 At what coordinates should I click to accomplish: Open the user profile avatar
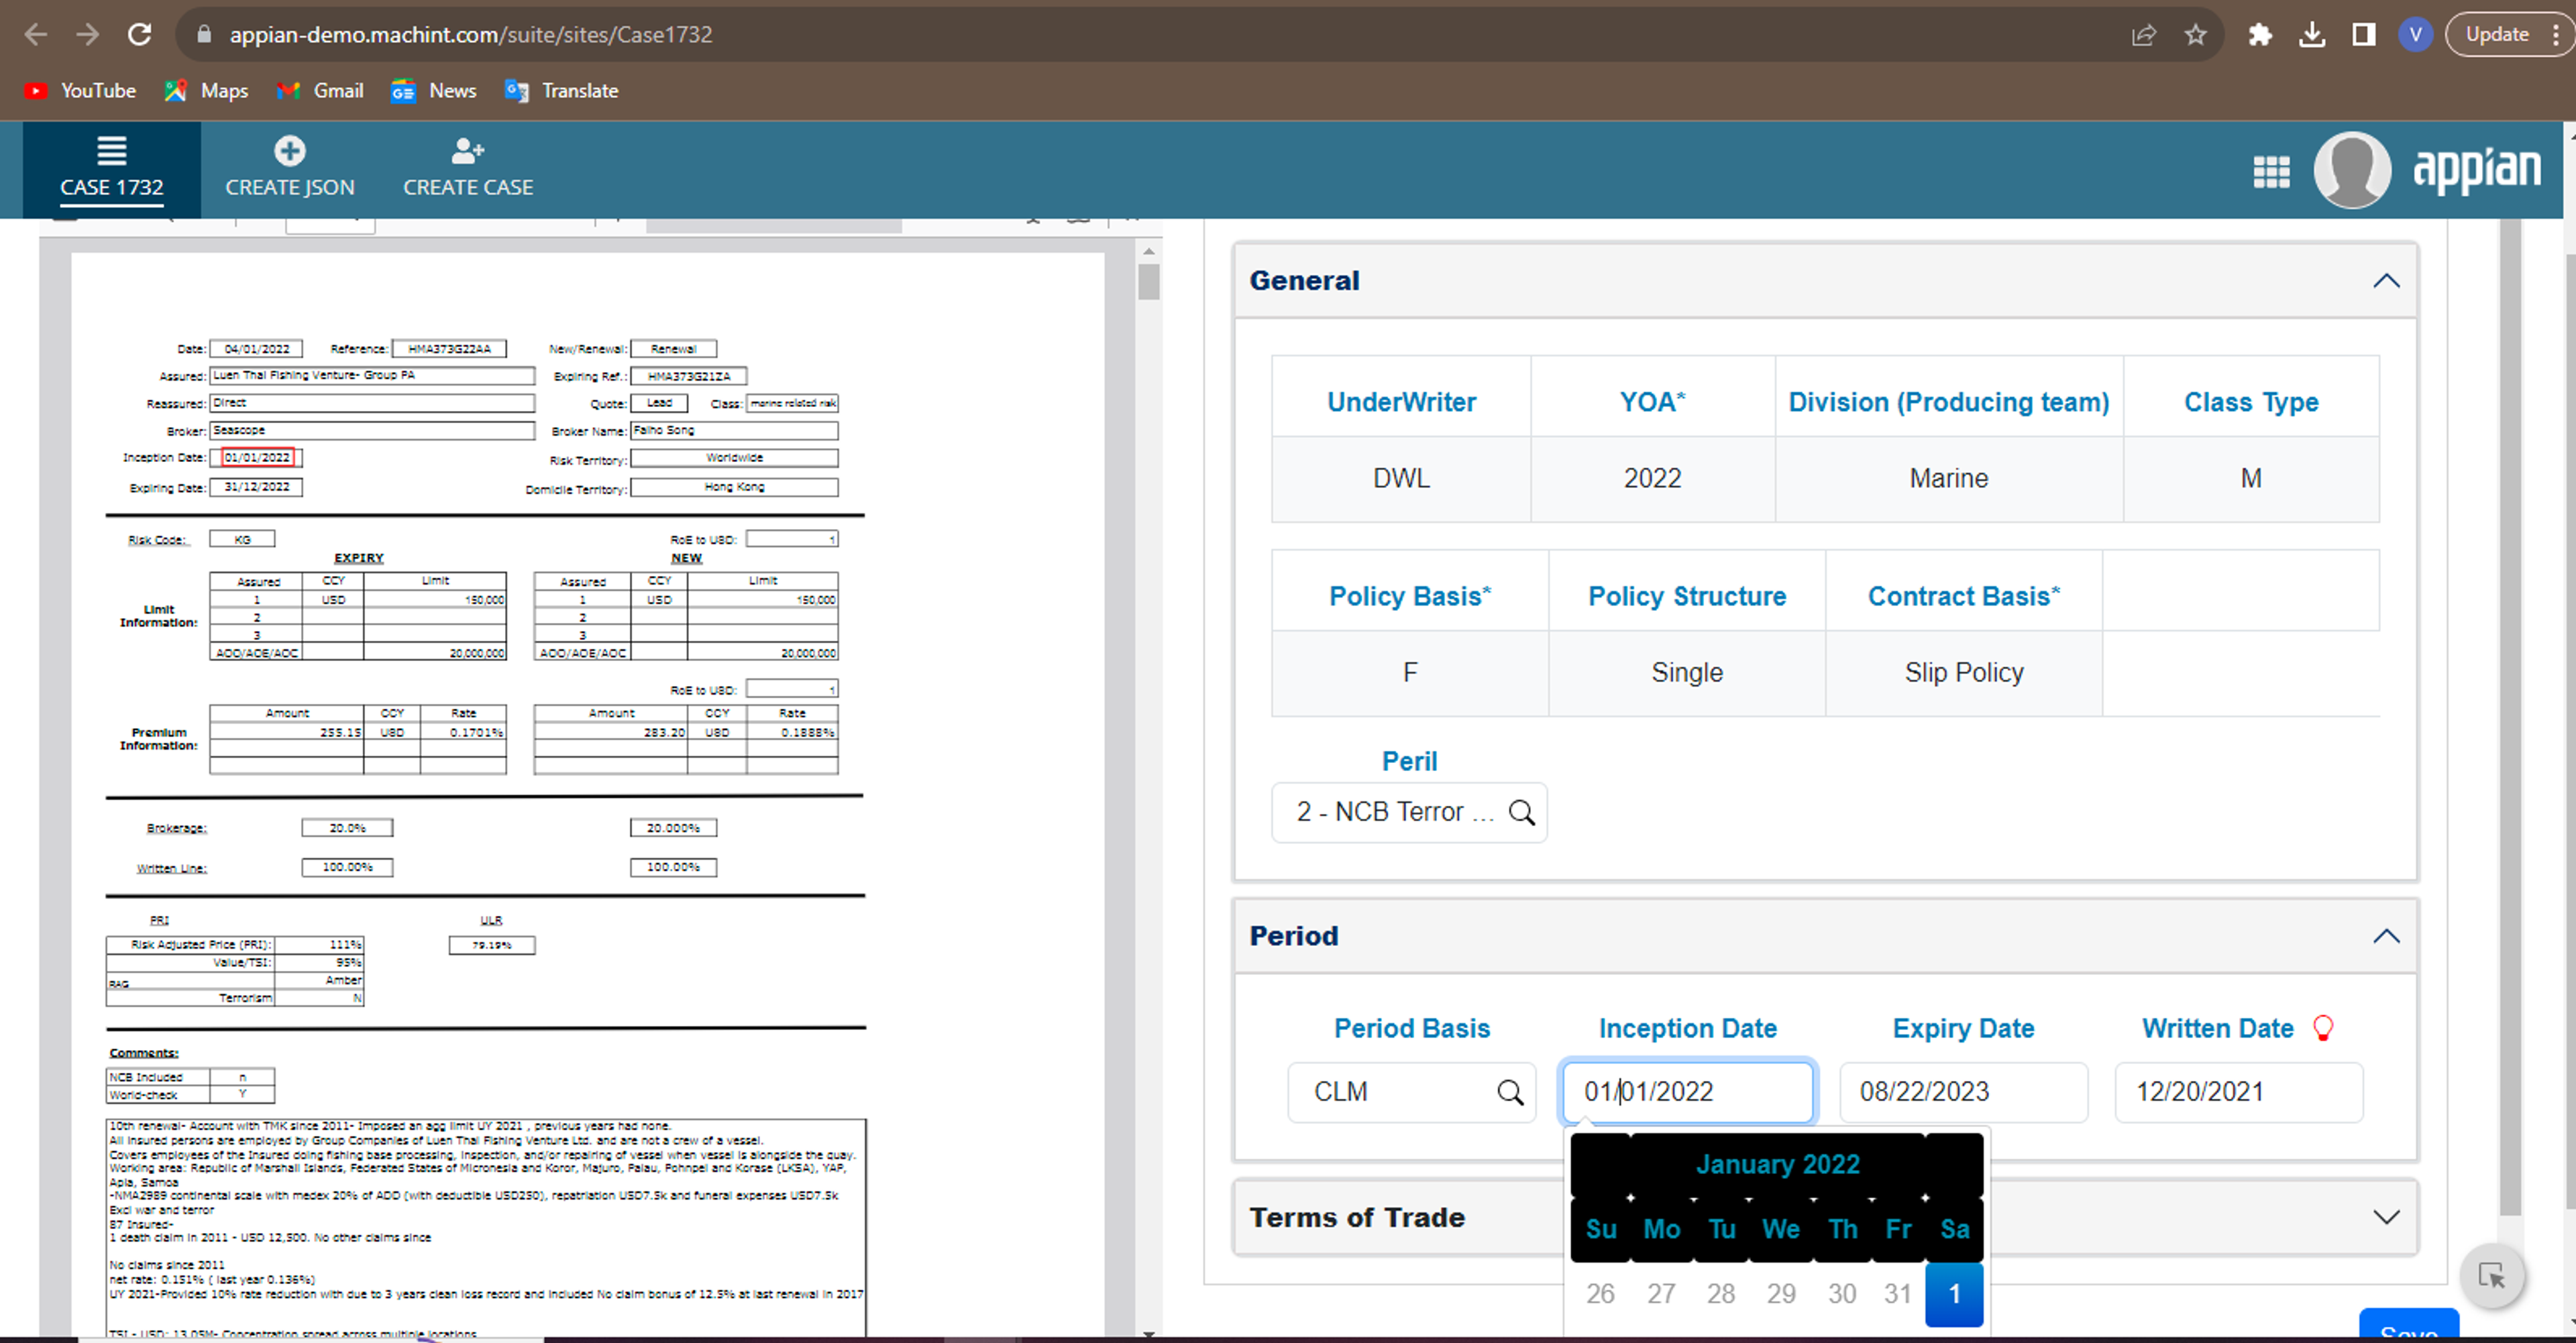click(x=2352, y=170)
